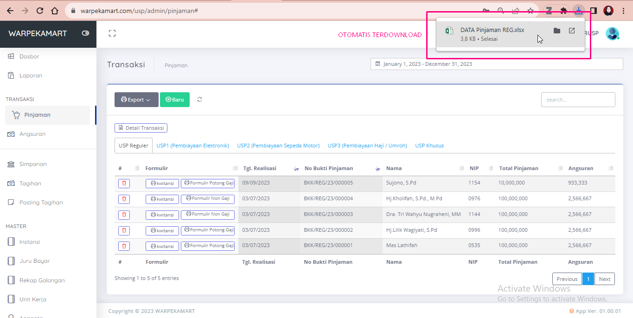
Task: Sort by Angsuran column header
Action: (590, 168)
